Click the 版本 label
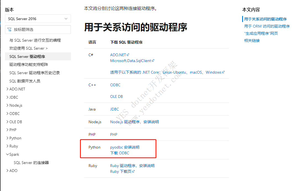 point(9,10)
